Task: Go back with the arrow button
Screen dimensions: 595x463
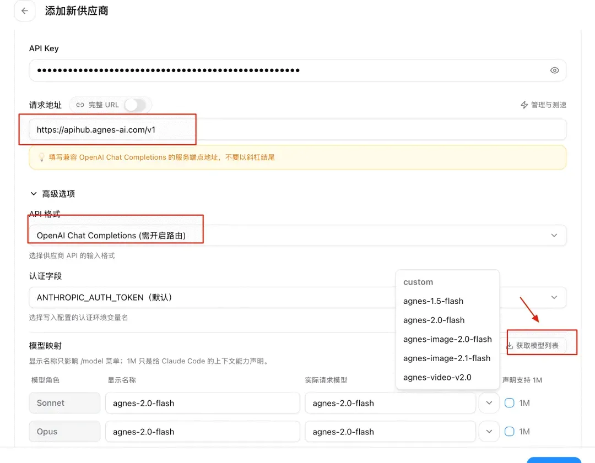Action: click(25, 10)
